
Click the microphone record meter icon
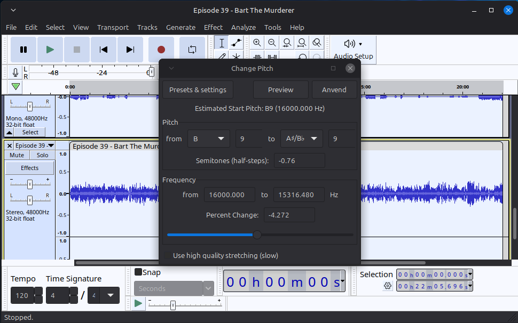click(15, 72)
